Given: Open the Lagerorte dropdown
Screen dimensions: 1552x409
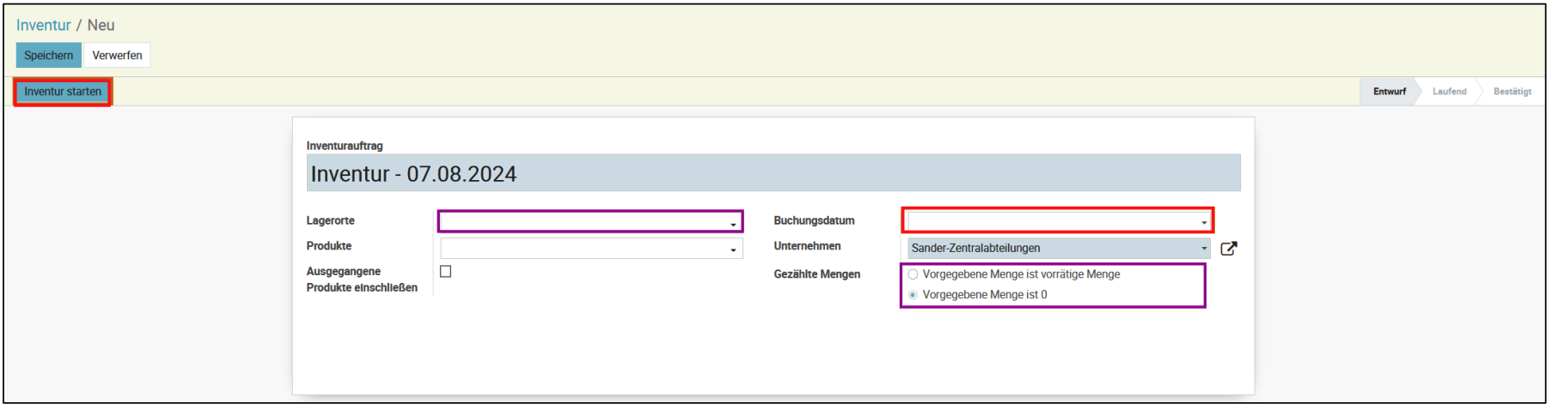Looking at the screenshot, I should tap(590, 222).
